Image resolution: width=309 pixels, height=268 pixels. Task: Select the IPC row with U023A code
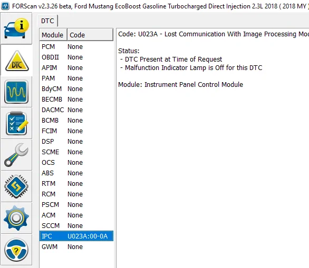(76, 236)
